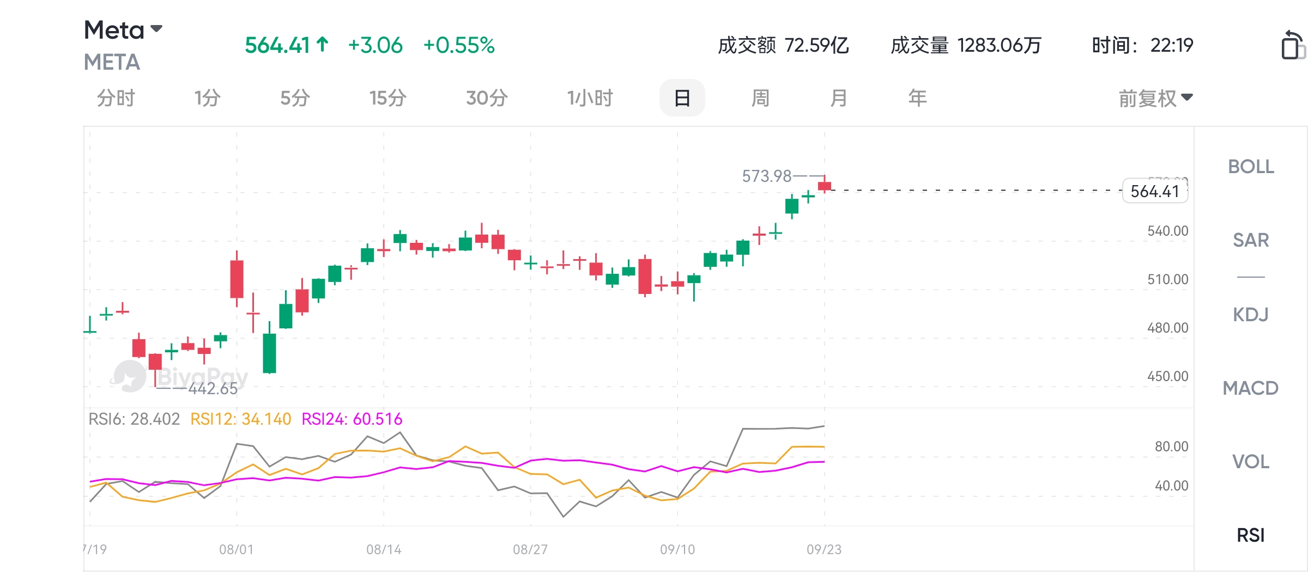The width and height of the screenshot is (1308, 588).
Task: Open the Meta stock selector dropdown
Action: [x=123, y=30]
